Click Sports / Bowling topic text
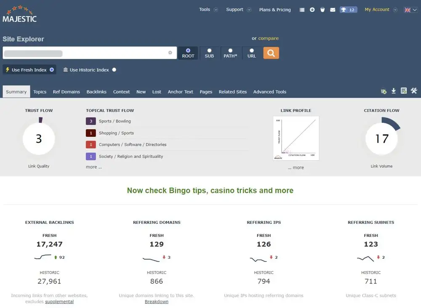Screen dimensions: 421x308 [x=115, y=121]
